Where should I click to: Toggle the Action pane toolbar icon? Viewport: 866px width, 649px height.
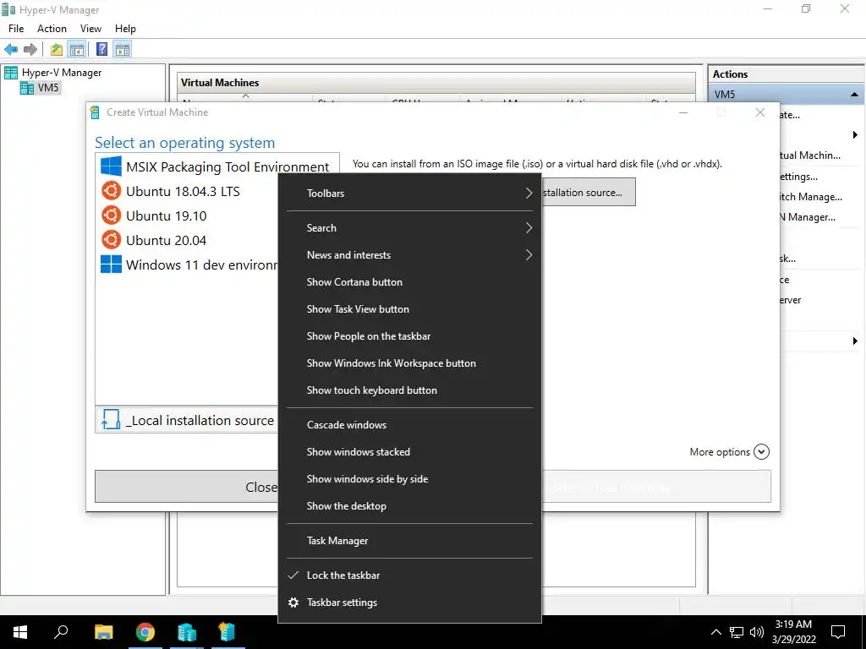(x=123, y=50)
